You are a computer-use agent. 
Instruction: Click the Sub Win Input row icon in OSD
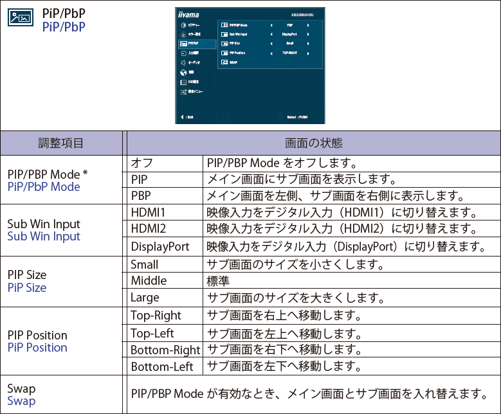pyautogui.click(x=224, y=34)
